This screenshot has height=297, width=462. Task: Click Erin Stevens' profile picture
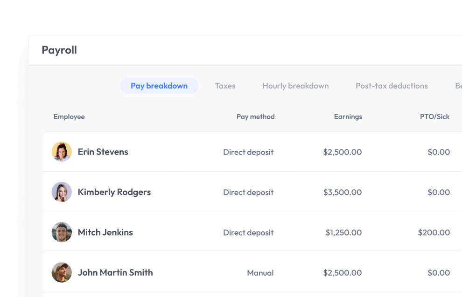click(62, 152)
